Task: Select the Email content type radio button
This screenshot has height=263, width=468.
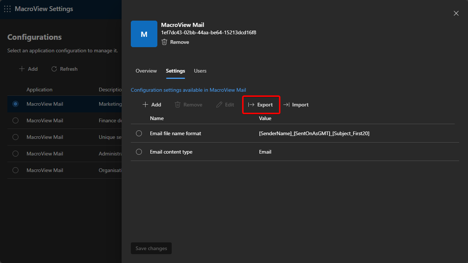Action: [x=139, y=152]
